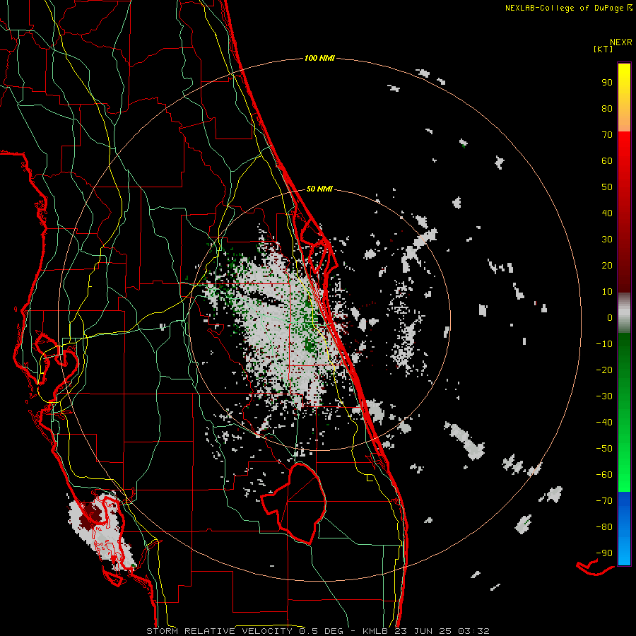Click the 03:32 timestamp text
This screenshot has height=636, width=636.
[x=473, y=631]
